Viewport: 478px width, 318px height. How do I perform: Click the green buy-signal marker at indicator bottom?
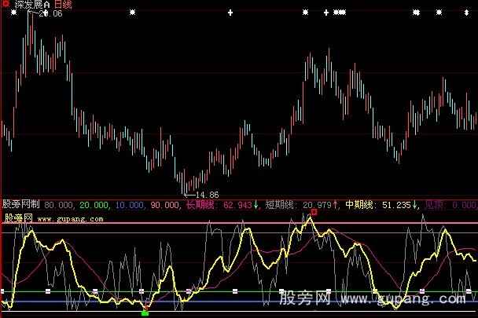(145, 313)
